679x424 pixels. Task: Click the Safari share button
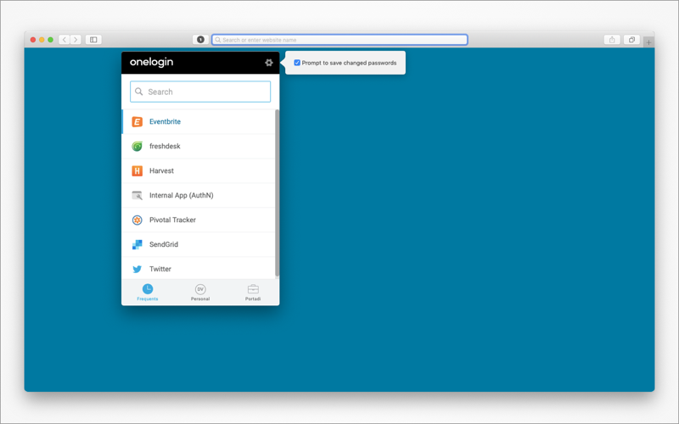(x=612, y=39)
